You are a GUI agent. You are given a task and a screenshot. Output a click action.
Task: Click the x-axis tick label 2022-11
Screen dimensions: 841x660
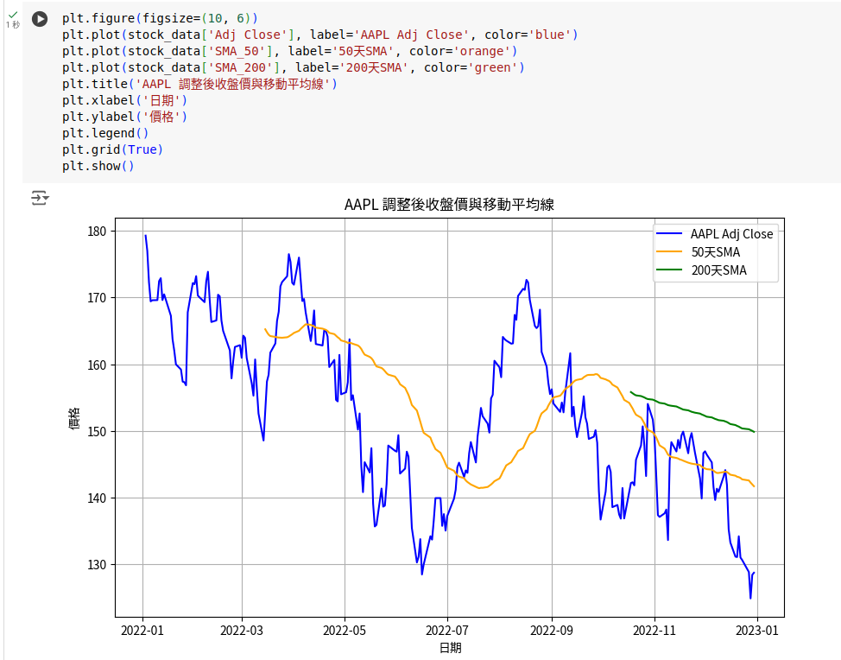(654, 631)
